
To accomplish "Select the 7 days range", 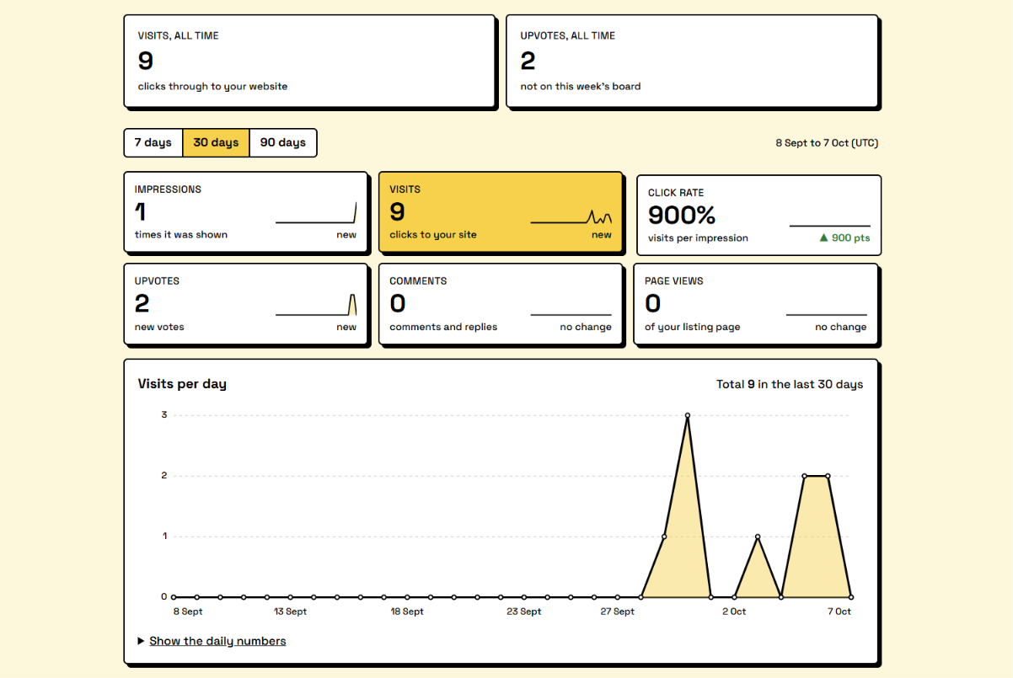I will [153, 142].
